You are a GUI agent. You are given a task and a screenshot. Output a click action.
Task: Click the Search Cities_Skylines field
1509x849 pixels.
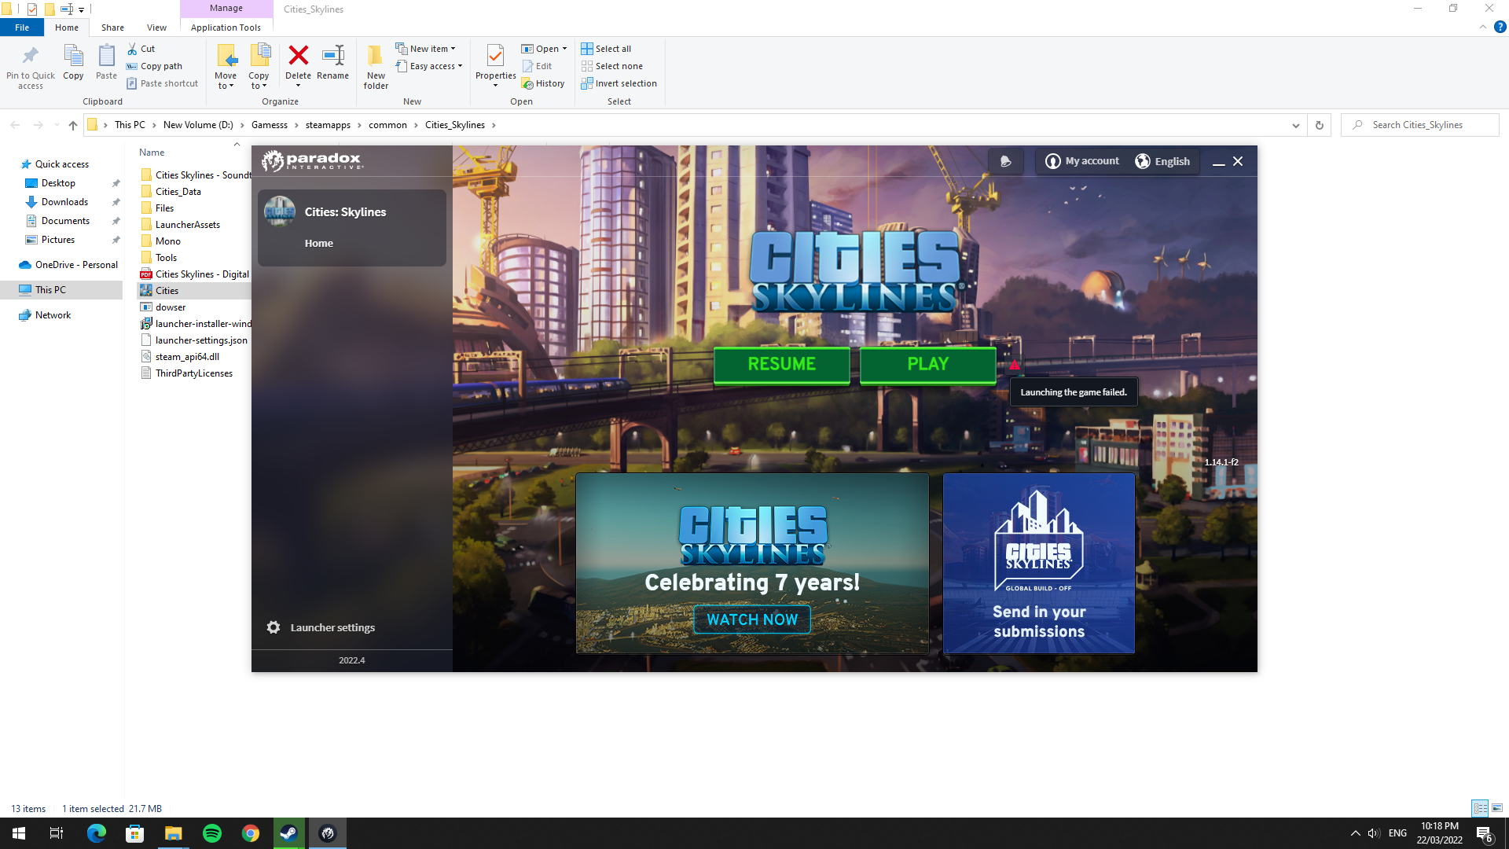tap(1420, 125)
